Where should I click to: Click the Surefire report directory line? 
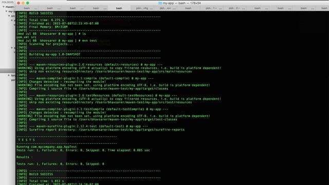[101, 129]
